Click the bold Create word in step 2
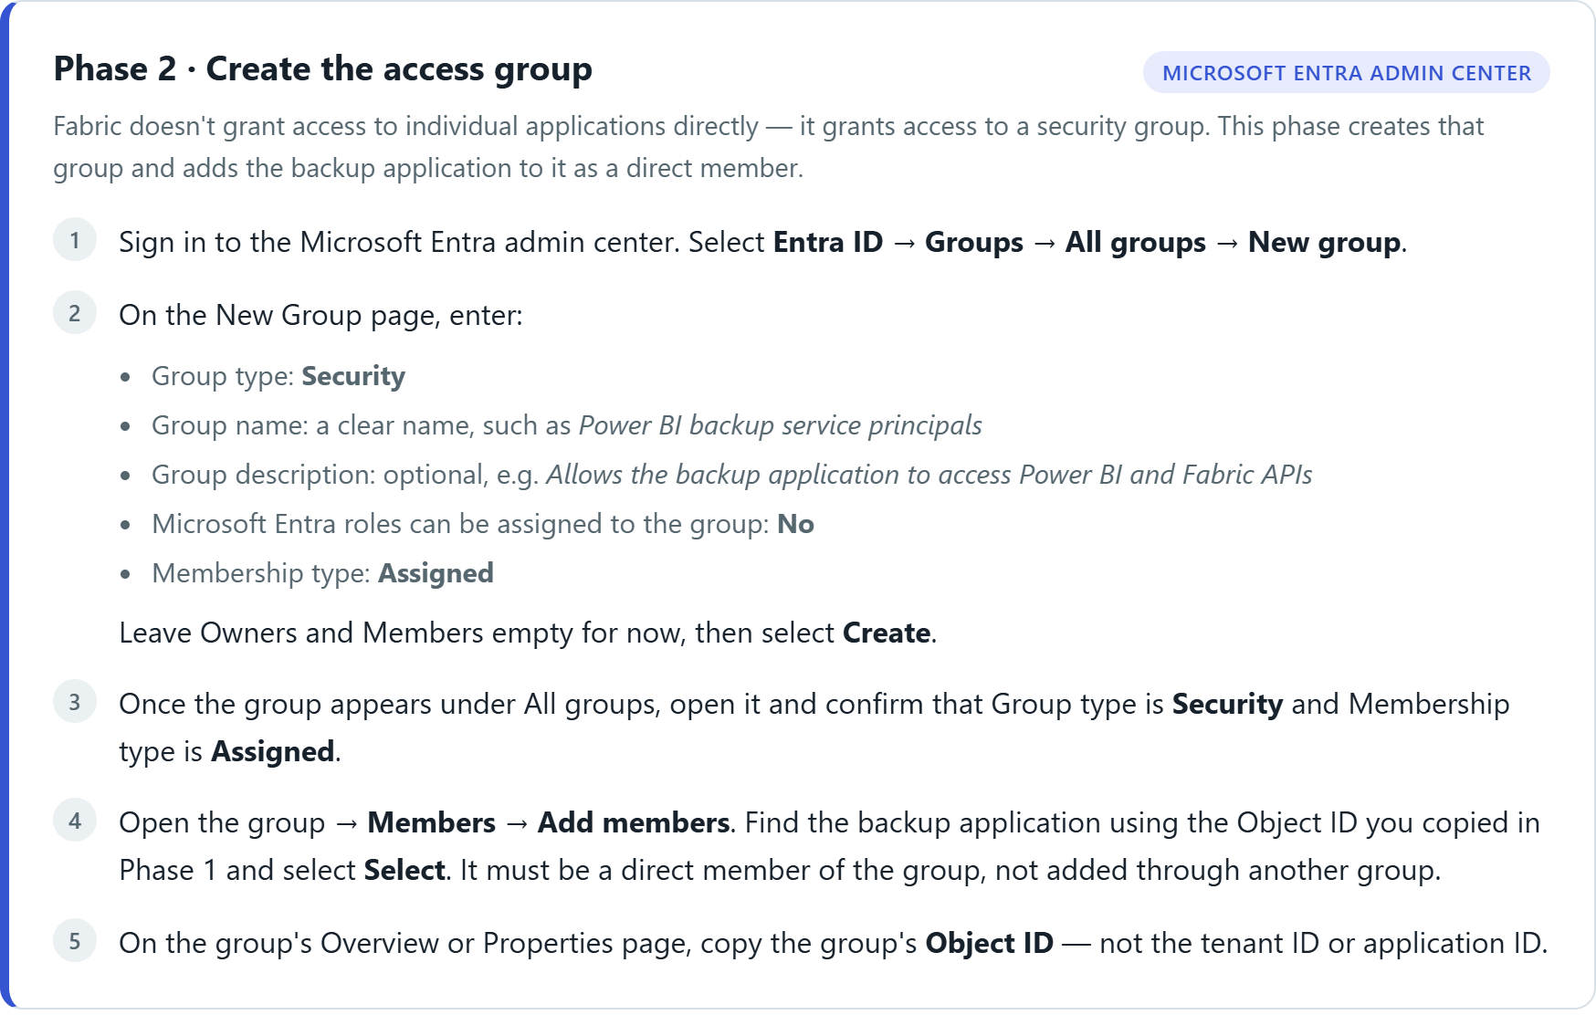Viewport: 1596px width, 1015px height. [x=887, y=633]
